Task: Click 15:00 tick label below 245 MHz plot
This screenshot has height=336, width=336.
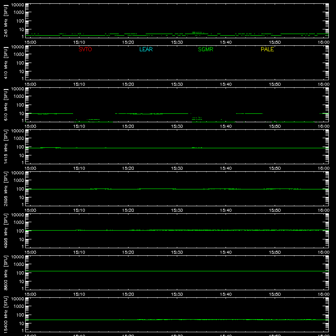Action: tap(30, 42)
